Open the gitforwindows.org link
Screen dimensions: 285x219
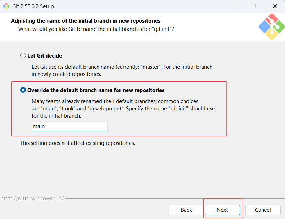pyautogui.click(x=32, y=199)
